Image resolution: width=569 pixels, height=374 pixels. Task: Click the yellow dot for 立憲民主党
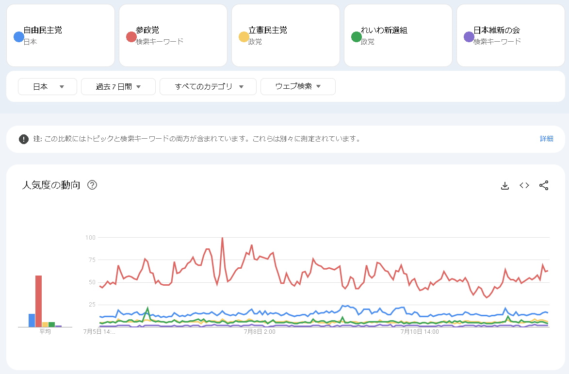coord(244,37)
